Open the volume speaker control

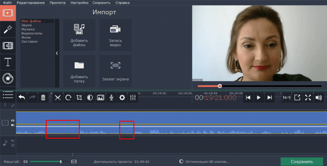click(x=319, y=97)
